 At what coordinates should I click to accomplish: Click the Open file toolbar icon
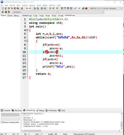pos(6,8)
